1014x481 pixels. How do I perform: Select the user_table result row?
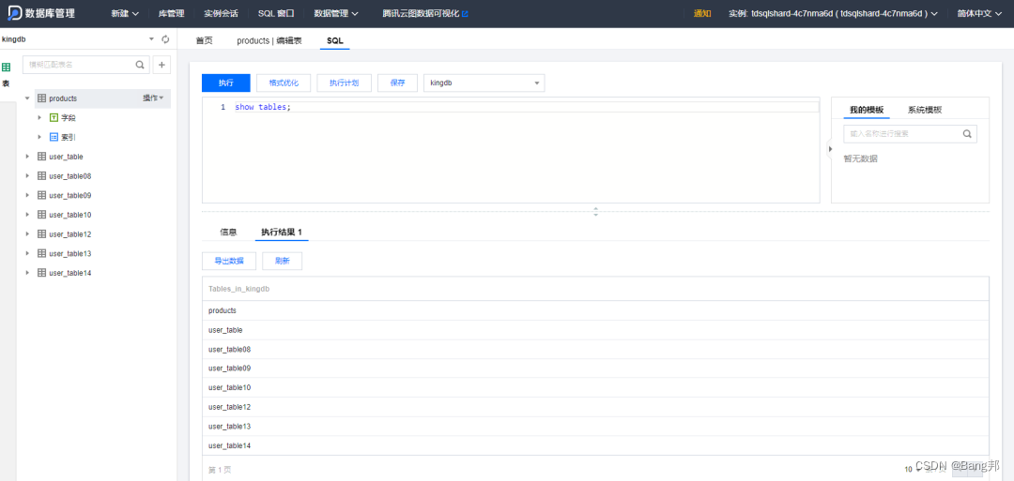click(x=595, y=330)
